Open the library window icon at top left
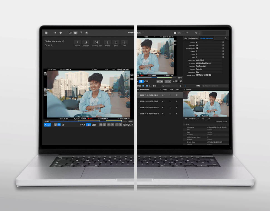Image resolution: width=270 pixels, height=211 pixels. point(46,33)
